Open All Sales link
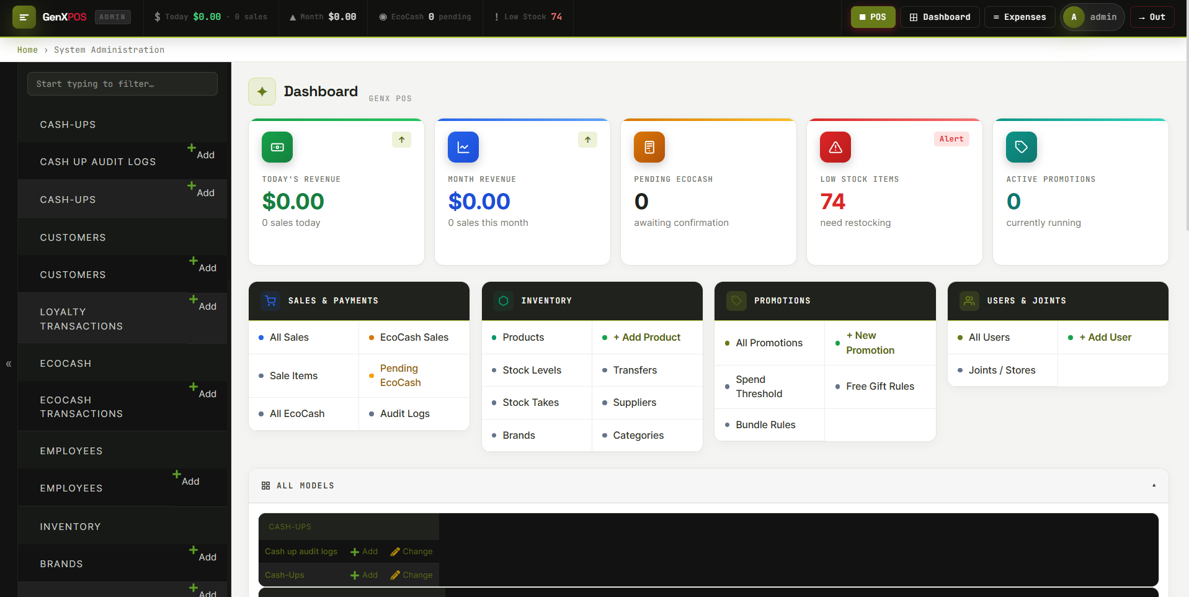 tap(289, 338)
